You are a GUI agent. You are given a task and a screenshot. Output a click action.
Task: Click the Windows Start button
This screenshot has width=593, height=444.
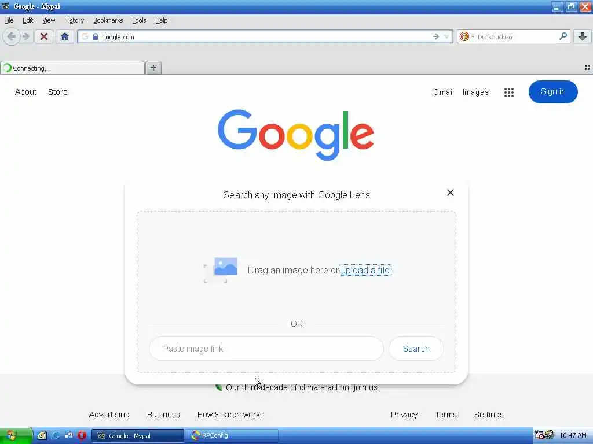16,436
